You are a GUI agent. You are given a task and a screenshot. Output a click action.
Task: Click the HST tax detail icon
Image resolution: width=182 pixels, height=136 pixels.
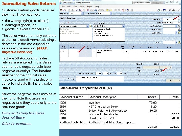[x=161, y=71]
